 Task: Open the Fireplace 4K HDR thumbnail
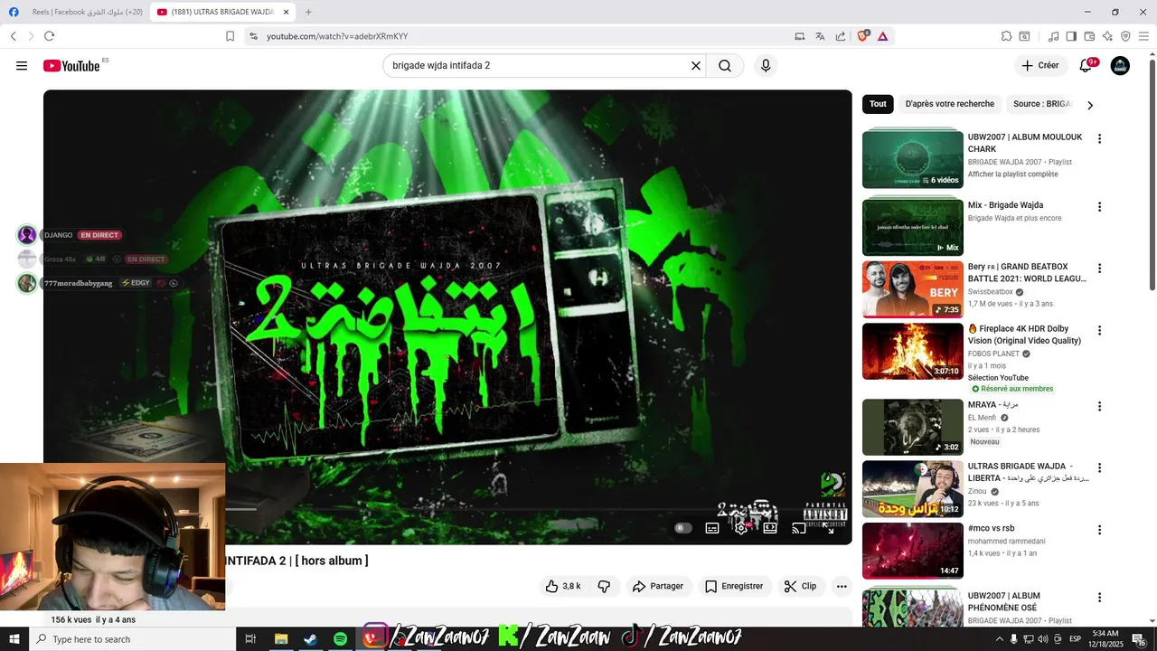point(913,352)
